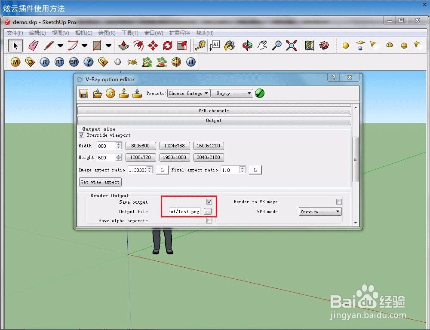Lock Image aspect ratio L button
The height and width of the screenshot is (330, 430).
point(163,170)
